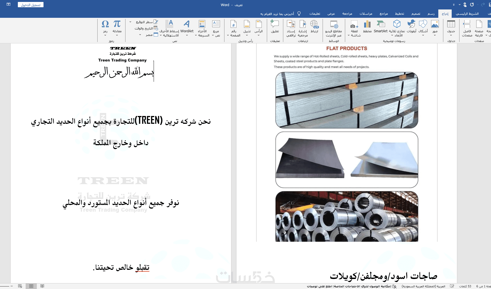Insert a symbol with the Omega icon
The width and height of the screenshot is (491, 289).
click(105, 24)
